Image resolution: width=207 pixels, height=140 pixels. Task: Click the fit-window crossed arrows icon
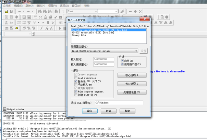40,17
